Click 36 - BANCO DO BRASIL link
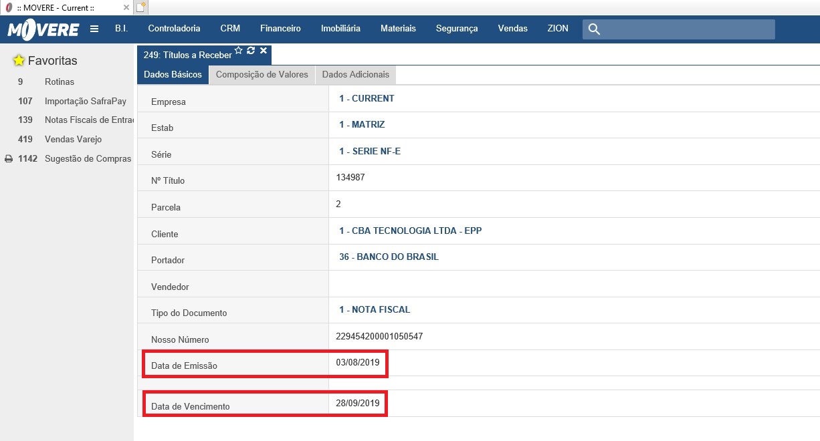Viewport: 820px width, 441px height. (389, 257)
